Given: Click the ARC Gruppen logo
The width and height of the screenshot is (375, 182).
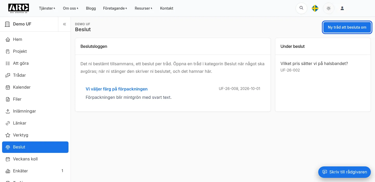Looking at the screenshot, I should click(18, 8).
